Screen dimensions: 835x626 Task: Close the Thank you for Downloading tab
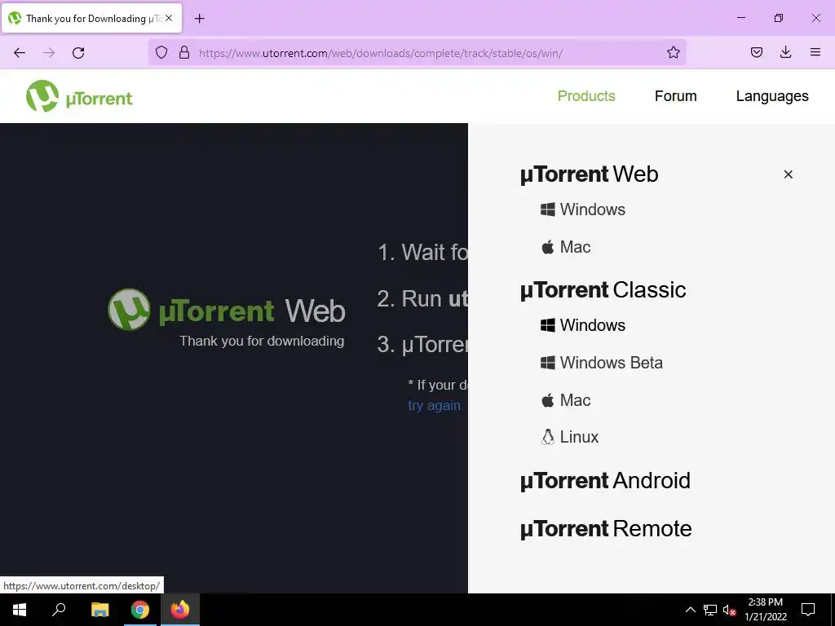point(169,18)
